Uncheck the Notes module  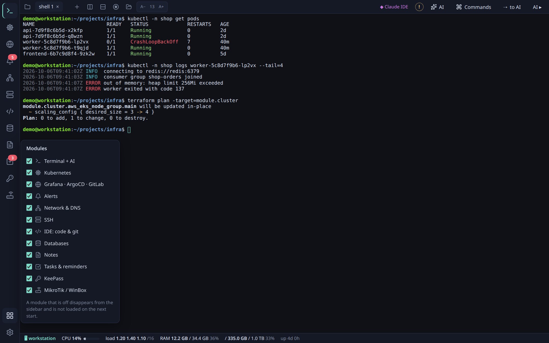pos(29,255)
